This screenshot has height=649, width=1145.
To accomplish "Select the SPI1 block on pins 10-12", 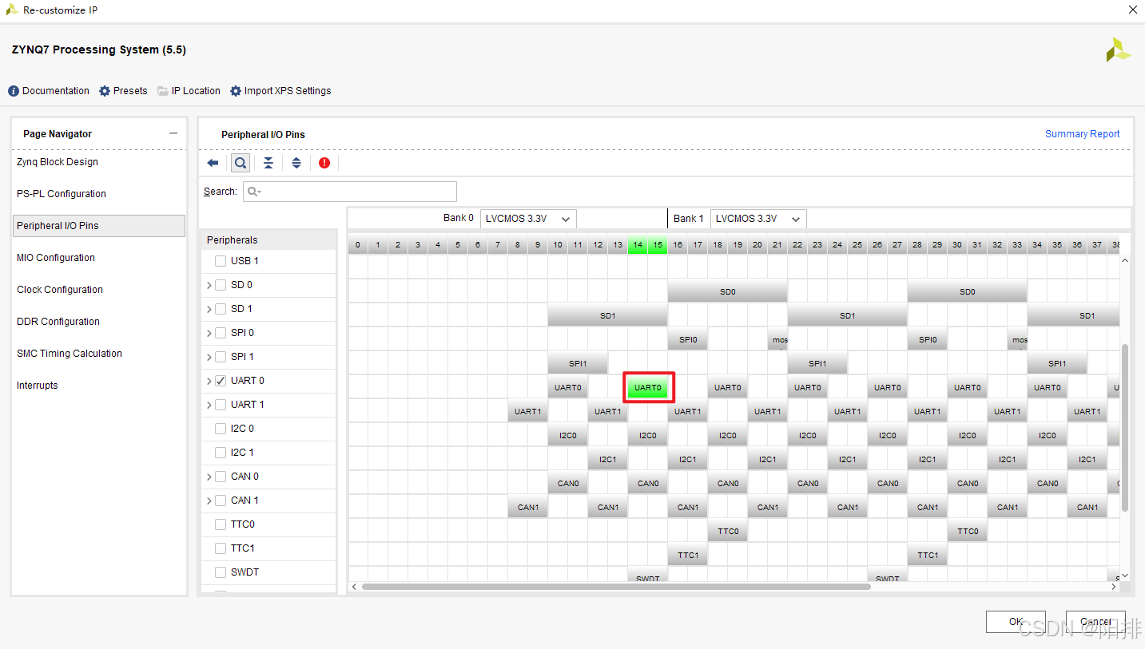I will 578,363.
